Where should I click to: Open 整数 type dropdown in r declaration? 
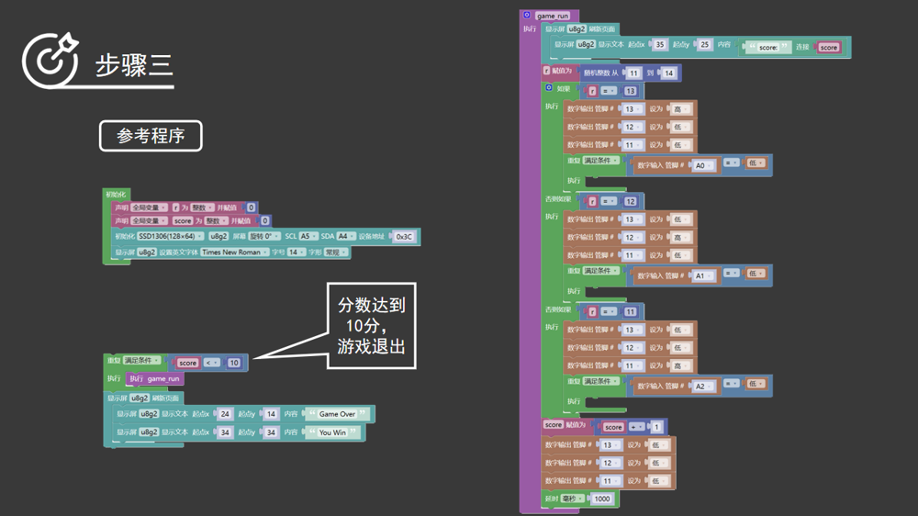(203, 208)
